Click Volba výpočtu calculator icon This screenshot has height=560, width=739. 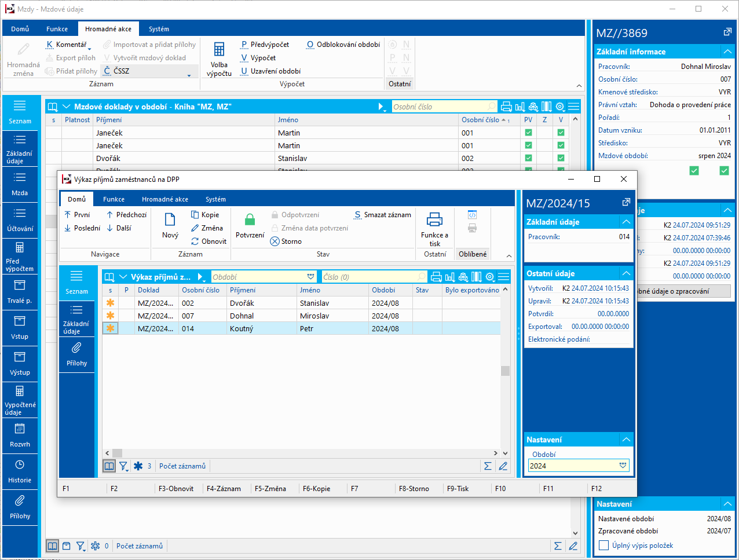tap(219, 49)
